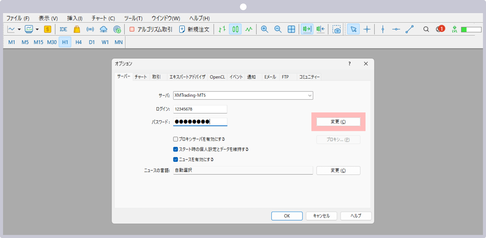Draw a horizontal line tool
The height and width of the screenshot is (238, 486).
click(396, 29)
